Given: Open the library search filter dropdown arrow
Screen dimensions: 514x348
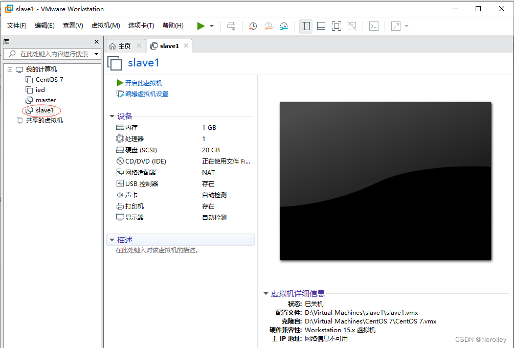Looking at the screenshot, I should pos(96,54).
